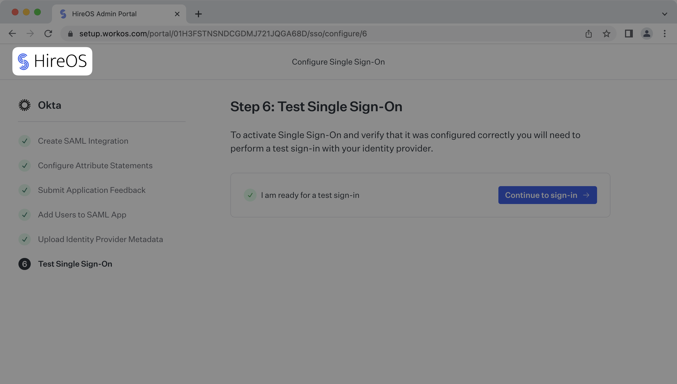Image resolution: width=677 pixels, height=384 pixels.
Task: Click Continue to sign-in button
Action: click(x=547, y=195)
